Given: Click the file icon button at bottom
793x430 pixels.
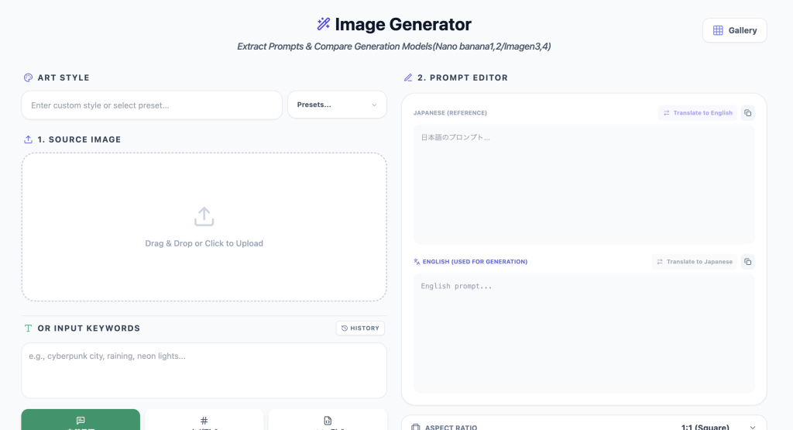Looking at the screenshot, I should (x=328, y=420).
